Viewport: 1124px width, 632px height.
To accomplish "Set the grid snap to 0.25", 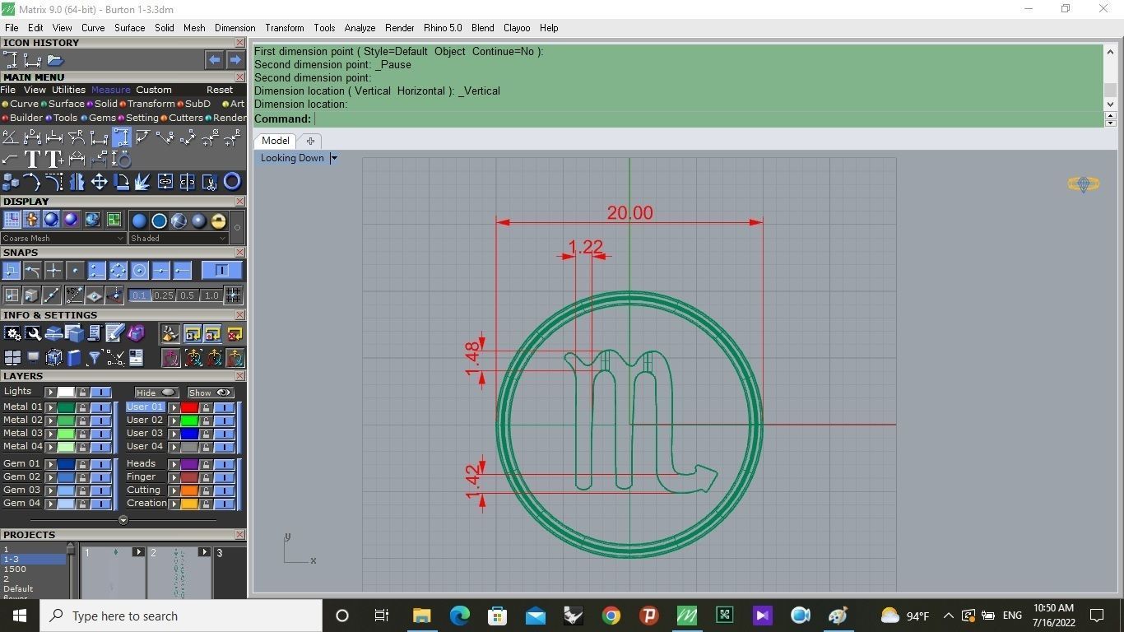I will (x=164, y=296).
